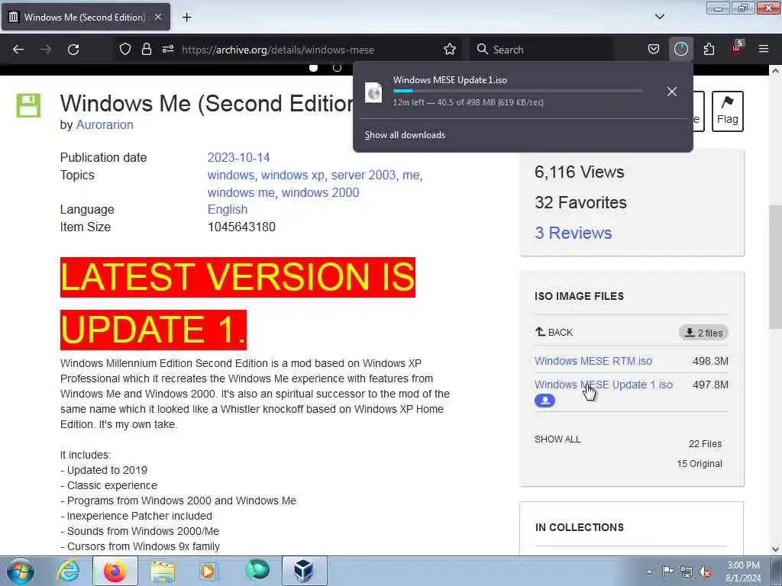782x586 pixels.
Task: Click publication date 2023-10-14 link
Action: 238,157
